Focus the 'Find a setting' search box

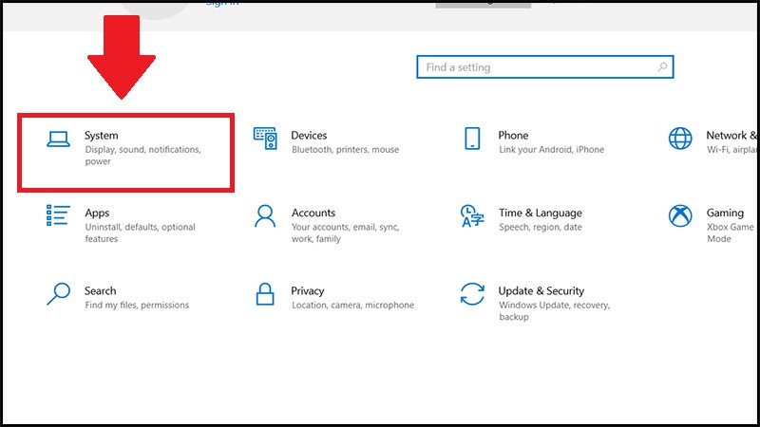point(537,67)
